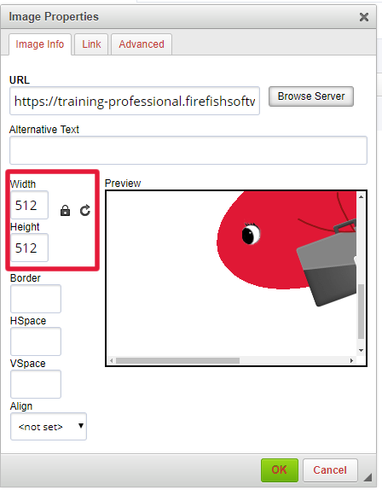The image size is (382, 490).
Task: Close the Image Properties dialog with X
Action: 364,17
